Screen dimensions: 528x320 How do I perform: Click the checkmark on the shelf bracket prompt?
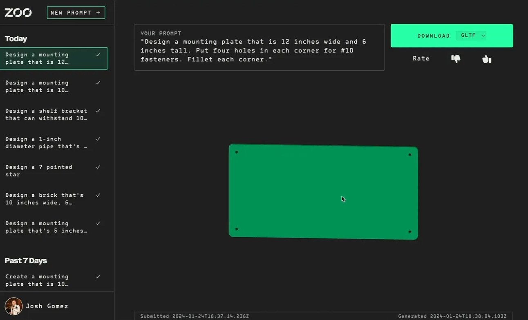pos(98,111)
